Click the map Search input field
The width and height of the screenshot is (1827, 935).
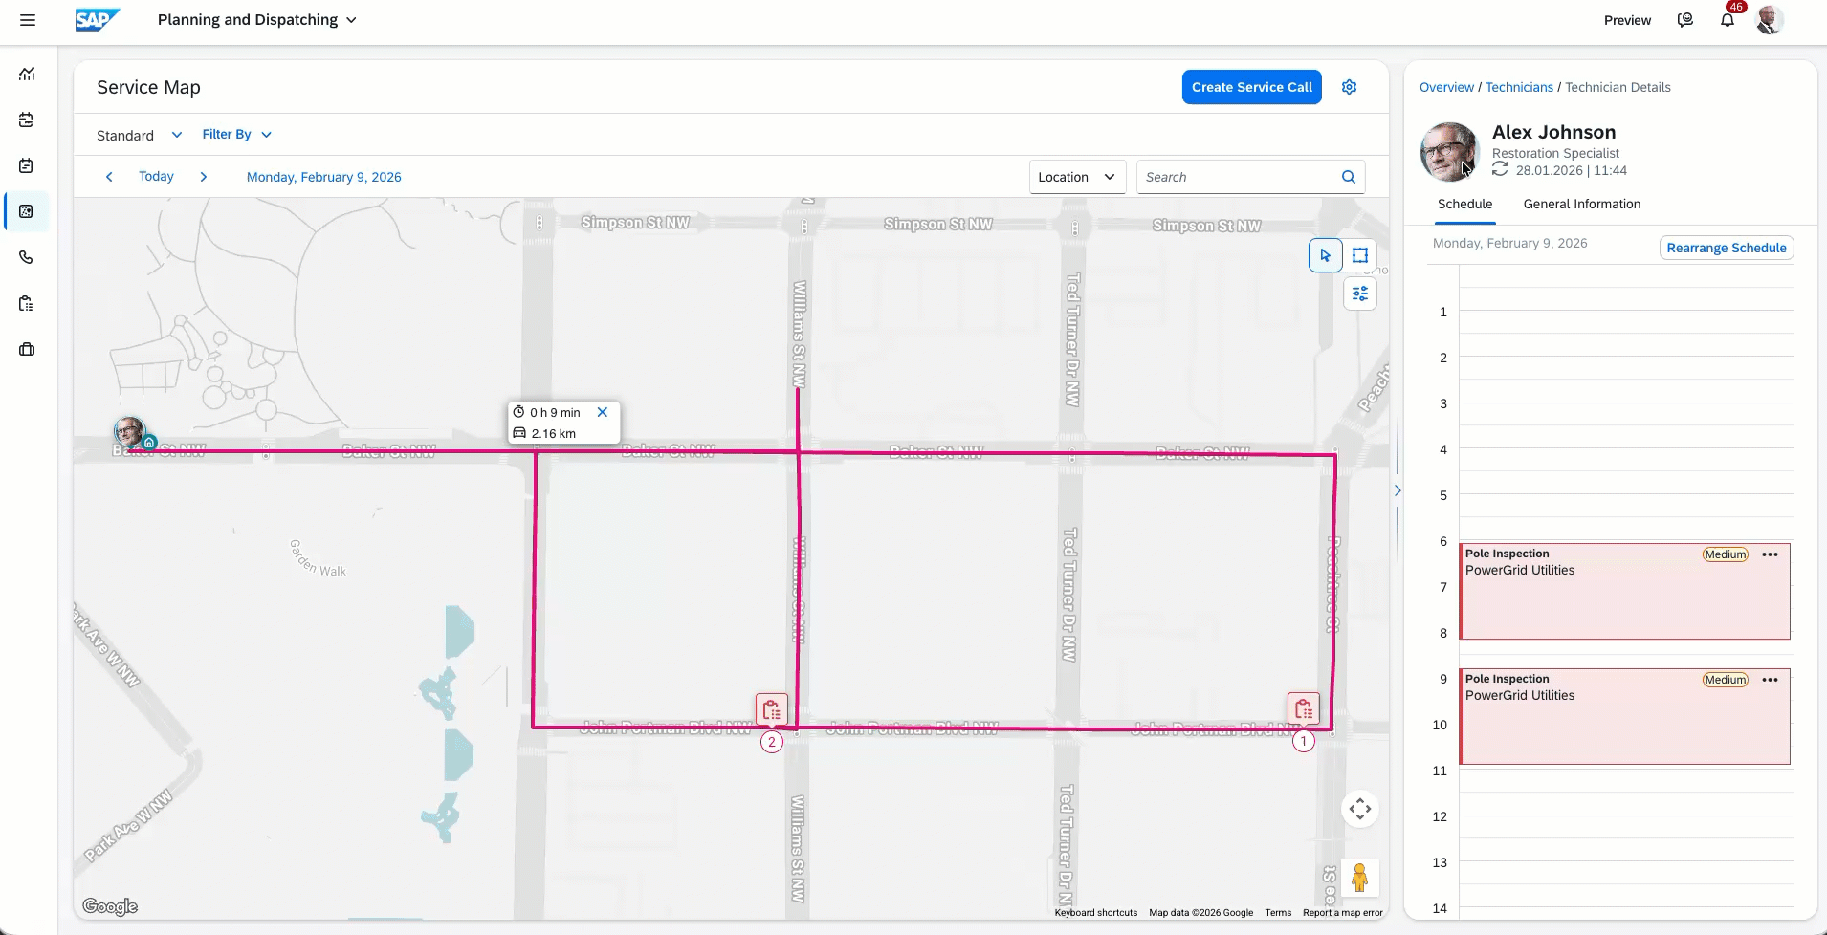[1241, 177]
